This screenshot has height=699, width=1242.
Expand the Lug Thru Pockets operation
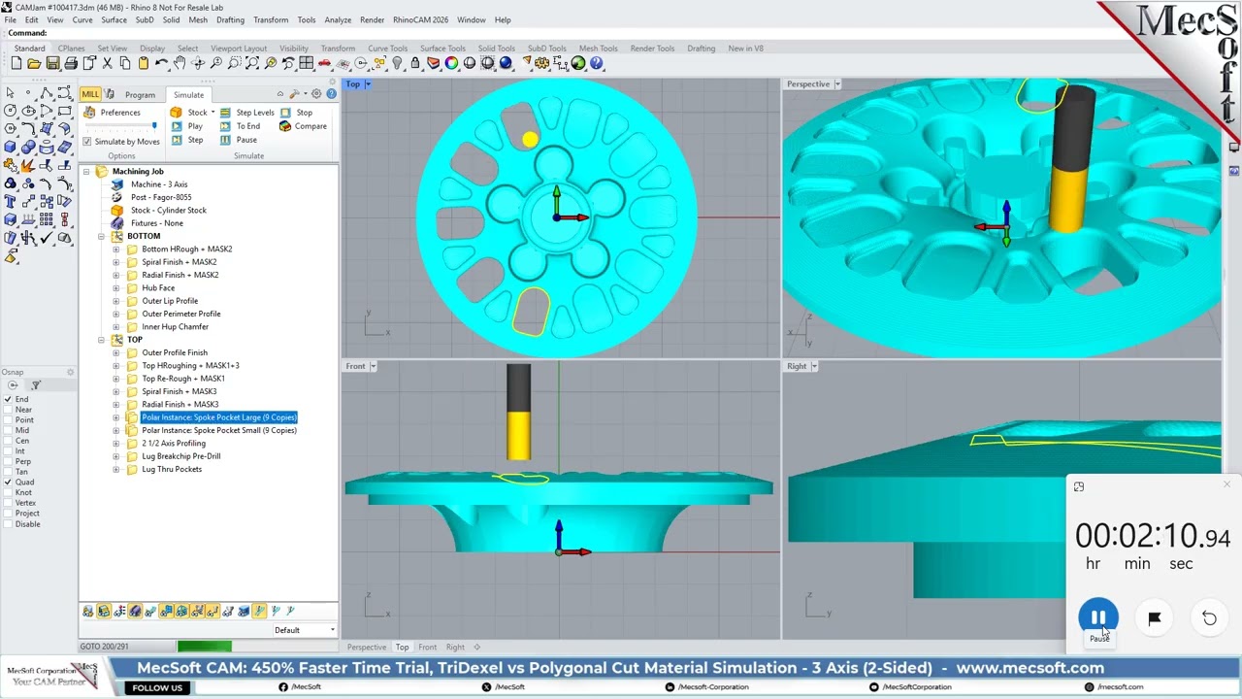click(x=116, y=470)
